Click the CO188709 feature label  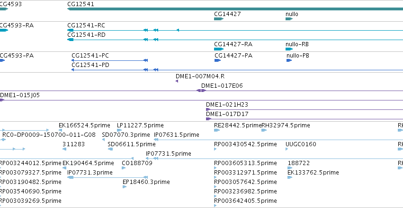pyautogui.click(x=137, y=163)
